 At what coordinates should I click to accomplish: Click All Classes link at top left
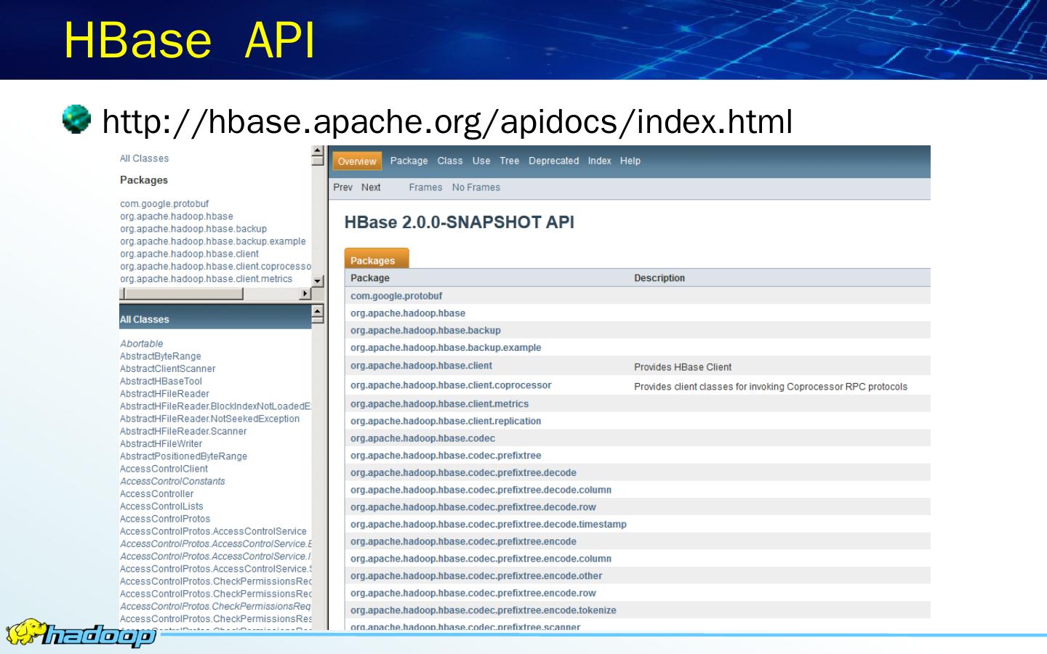(144, 158)
